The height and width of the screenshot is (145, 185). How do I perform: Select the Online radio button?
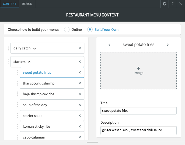pyautogui.click(x=67, y=29)
